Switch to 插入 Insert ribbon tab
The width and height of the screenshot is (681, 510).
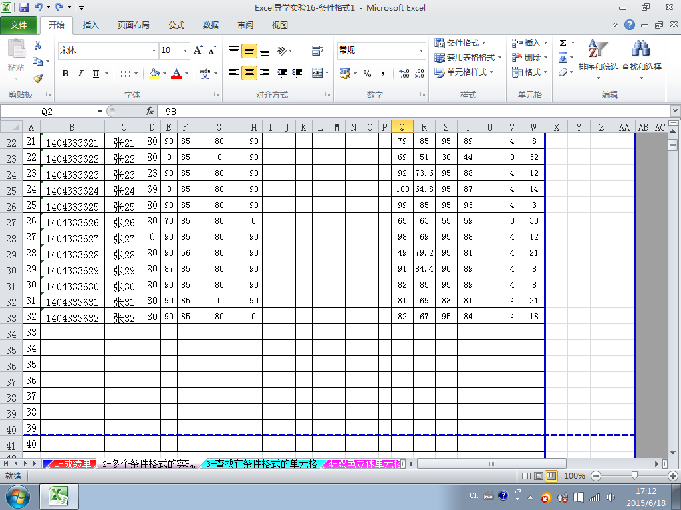click(90, 25)
